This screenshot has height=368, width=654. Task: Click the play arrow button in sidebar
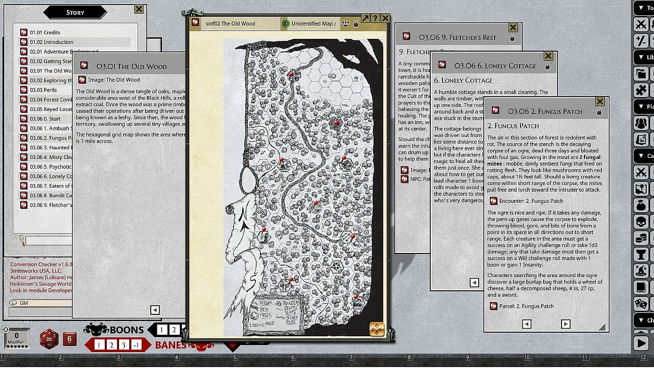tap(641, 342)
